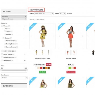Collapse the Women category minus icon
Viewport: 95px width, 95px height.
pos(25,26)
